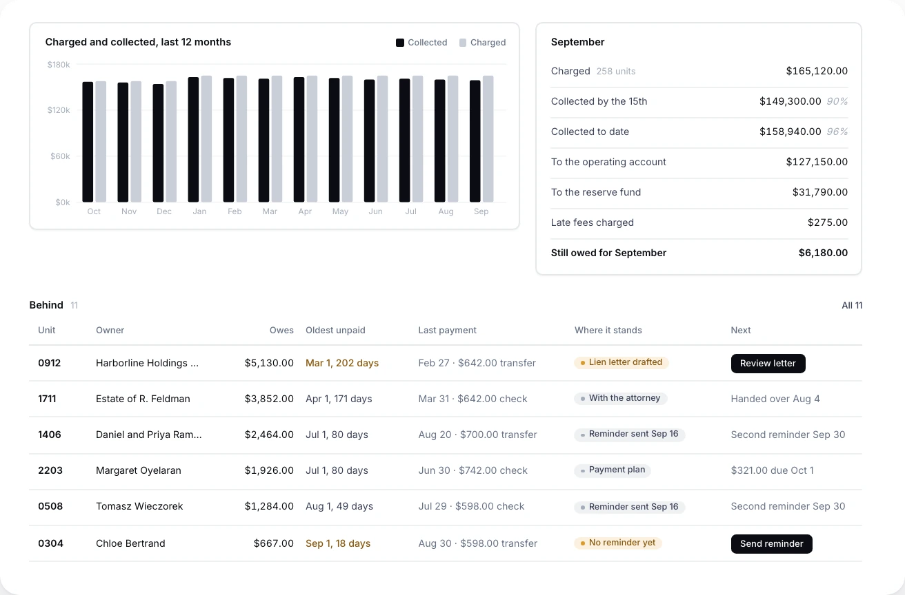Viewport: 905px width, 595px height.
Task: Click the Collected to date $158,940.00 value
Action: tap(790, 132)
